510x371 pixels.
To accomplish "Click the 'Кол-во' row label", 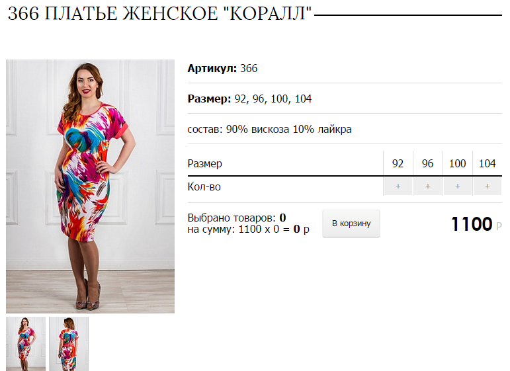I will [204, 186].
